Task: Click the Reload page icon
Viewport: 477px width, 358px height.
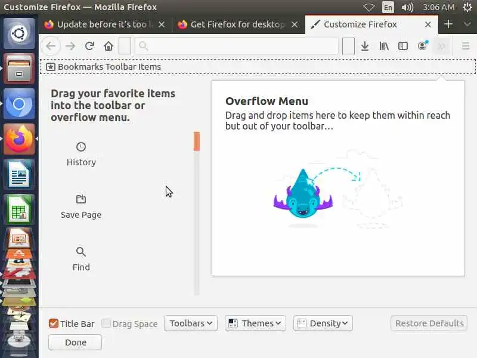Action: tap(89, 47)
